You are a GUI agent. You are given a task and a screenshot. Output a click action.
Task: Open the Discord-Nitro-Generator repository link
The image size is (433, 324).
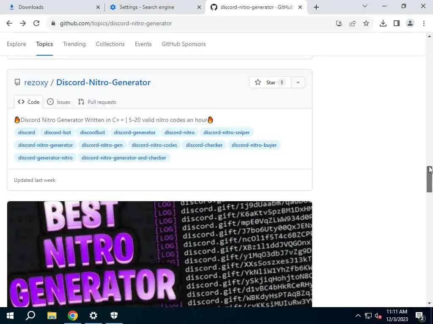[104, 82]
